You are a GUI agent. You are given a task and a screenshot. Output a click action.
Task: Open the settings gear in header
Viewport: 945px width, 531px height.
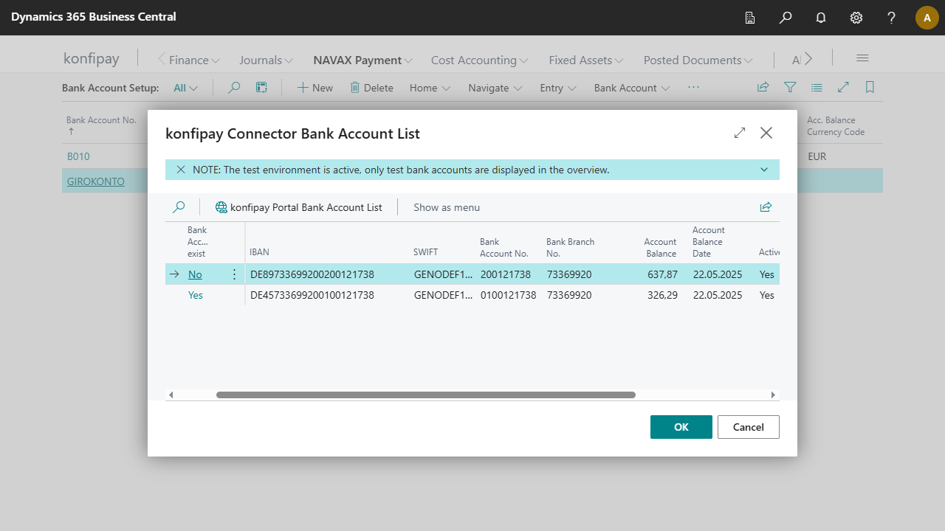pyautogui.click(x=856, y=18)
